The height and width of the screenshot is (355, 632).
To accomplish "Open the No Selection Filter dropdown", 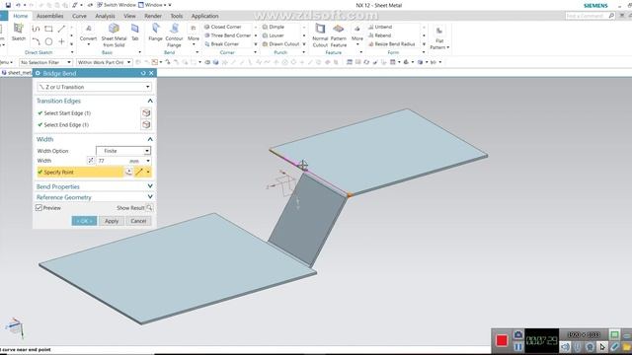I will pyautogui.click(x=46, y=62).
